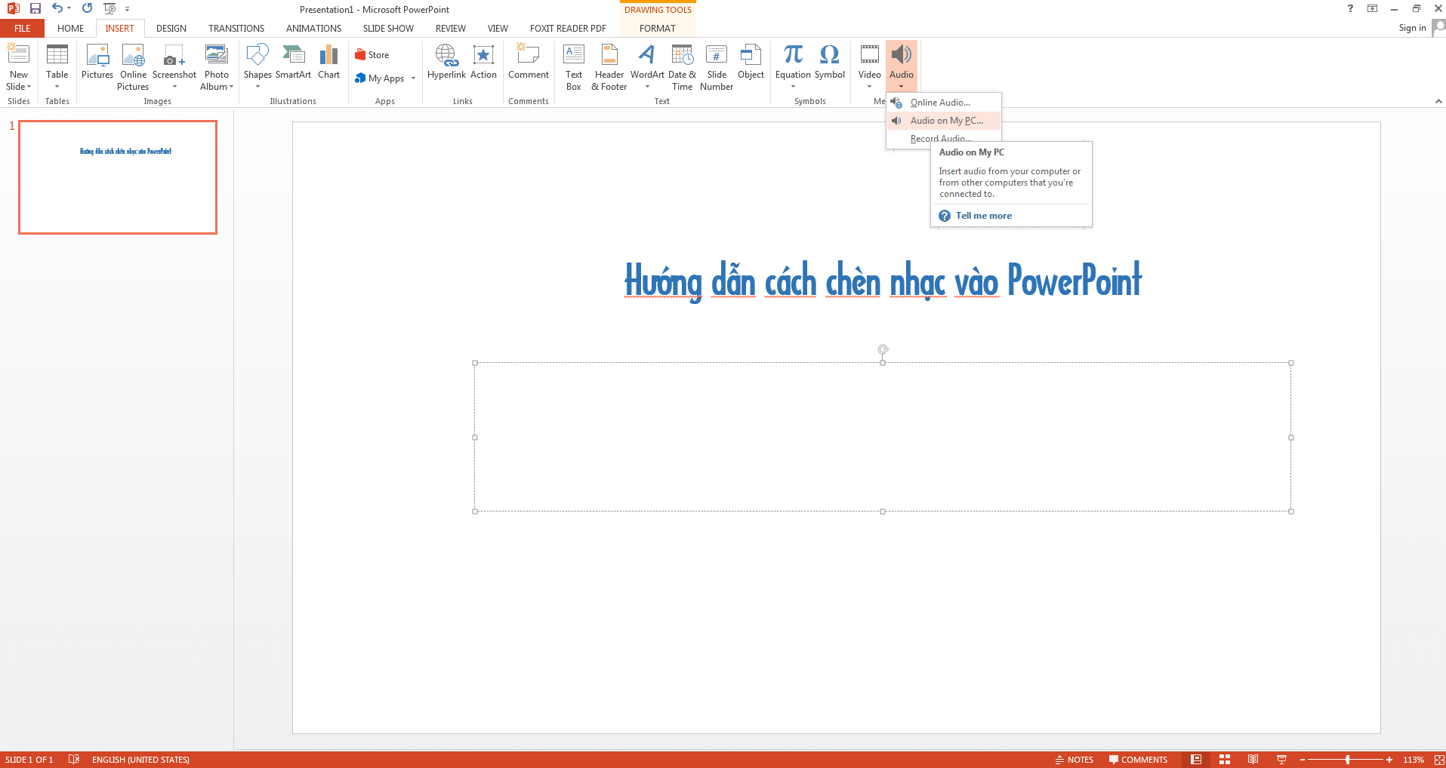Open the Drawing Tools FORMAT tab
The height and width of the screenshot is (768, 1446).
[x=658, y=29]
